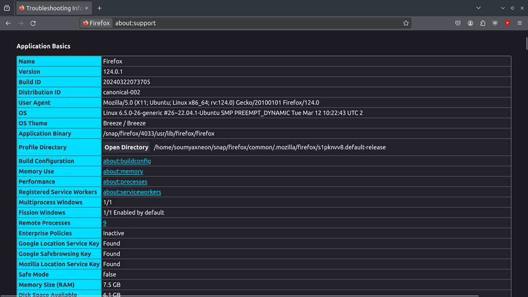The height and width of the screenshot is (297, 528).
Task: Save page to Pocket
Action: click(x=458, y=23)
